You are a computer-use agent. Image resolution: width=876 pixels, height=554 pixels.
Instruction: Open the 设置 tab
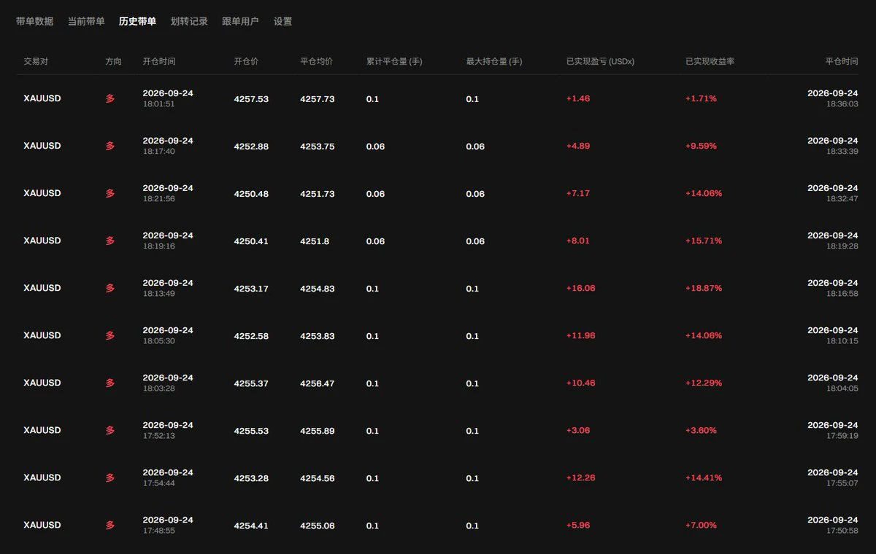tap(283, 22)
